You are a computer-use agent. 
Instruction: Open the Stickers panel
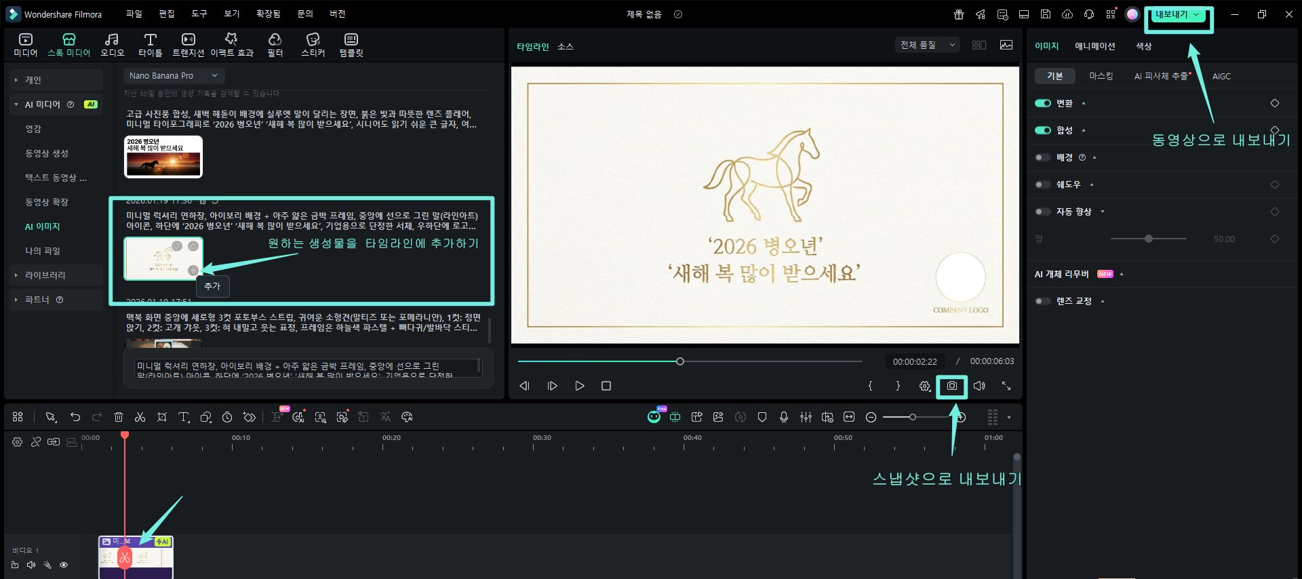[x=313, y=45]
